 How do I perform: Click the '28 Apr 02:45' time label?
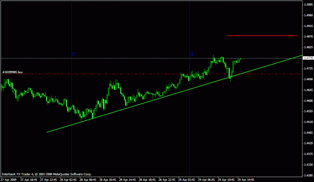pos(68,180)
